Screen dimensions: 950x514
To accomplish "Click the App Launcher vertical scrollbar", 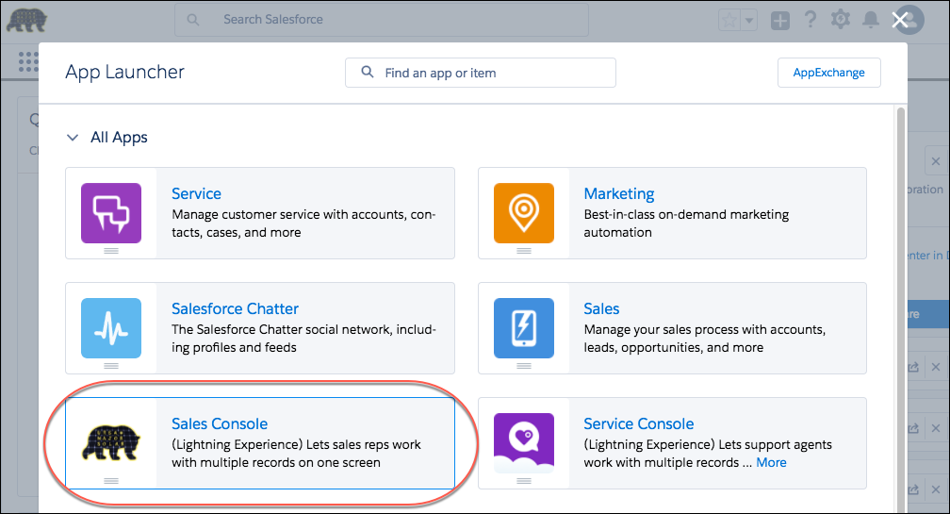I will tap(900, 309).
